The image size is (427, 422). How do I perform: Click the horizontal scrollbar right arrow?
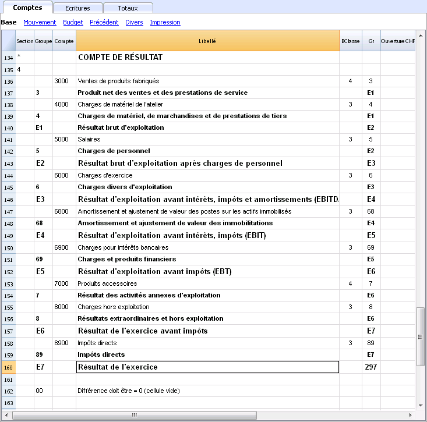click(x=411, y=415)
